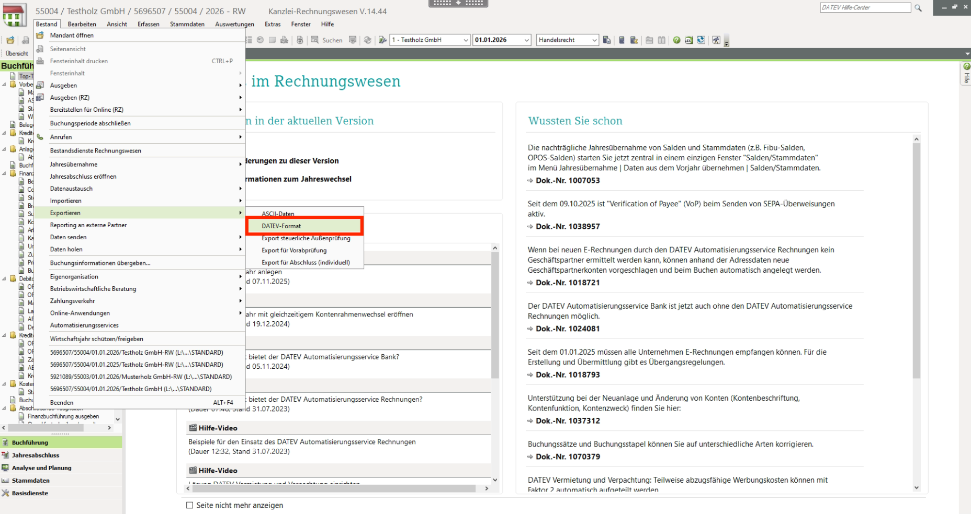This screenshot has height=514, width=971.
Task: Click the green icon at the right edge strip
Action: [966, 66]
